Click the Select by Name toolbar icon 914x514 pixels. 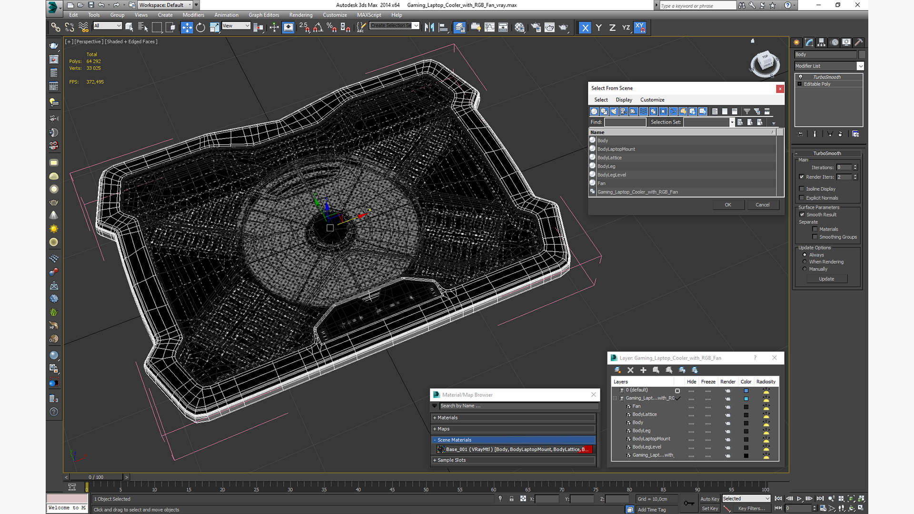click(x=142, y=28)
